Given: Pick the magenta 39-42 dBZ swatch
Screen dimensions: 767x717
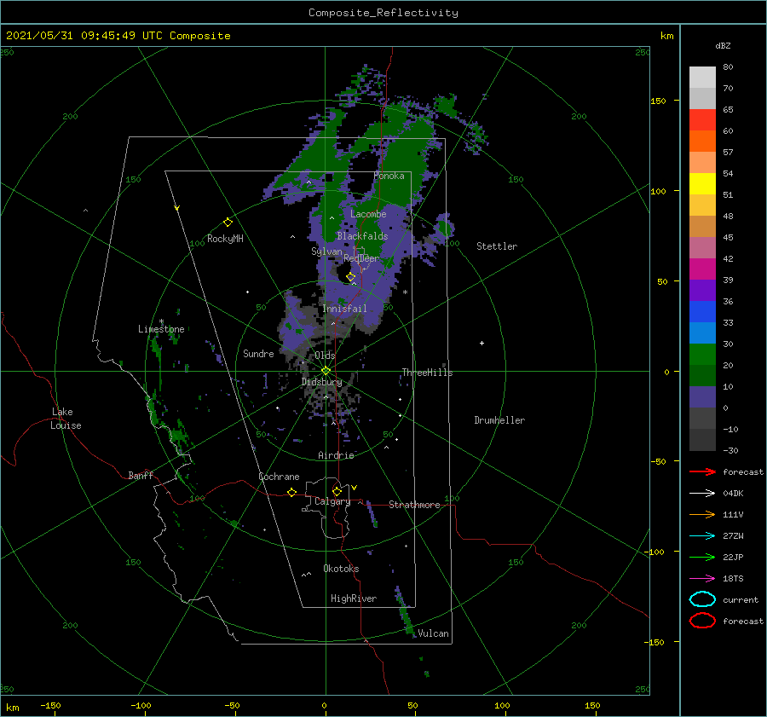Looking at the screenshot, I should point(702,269).
